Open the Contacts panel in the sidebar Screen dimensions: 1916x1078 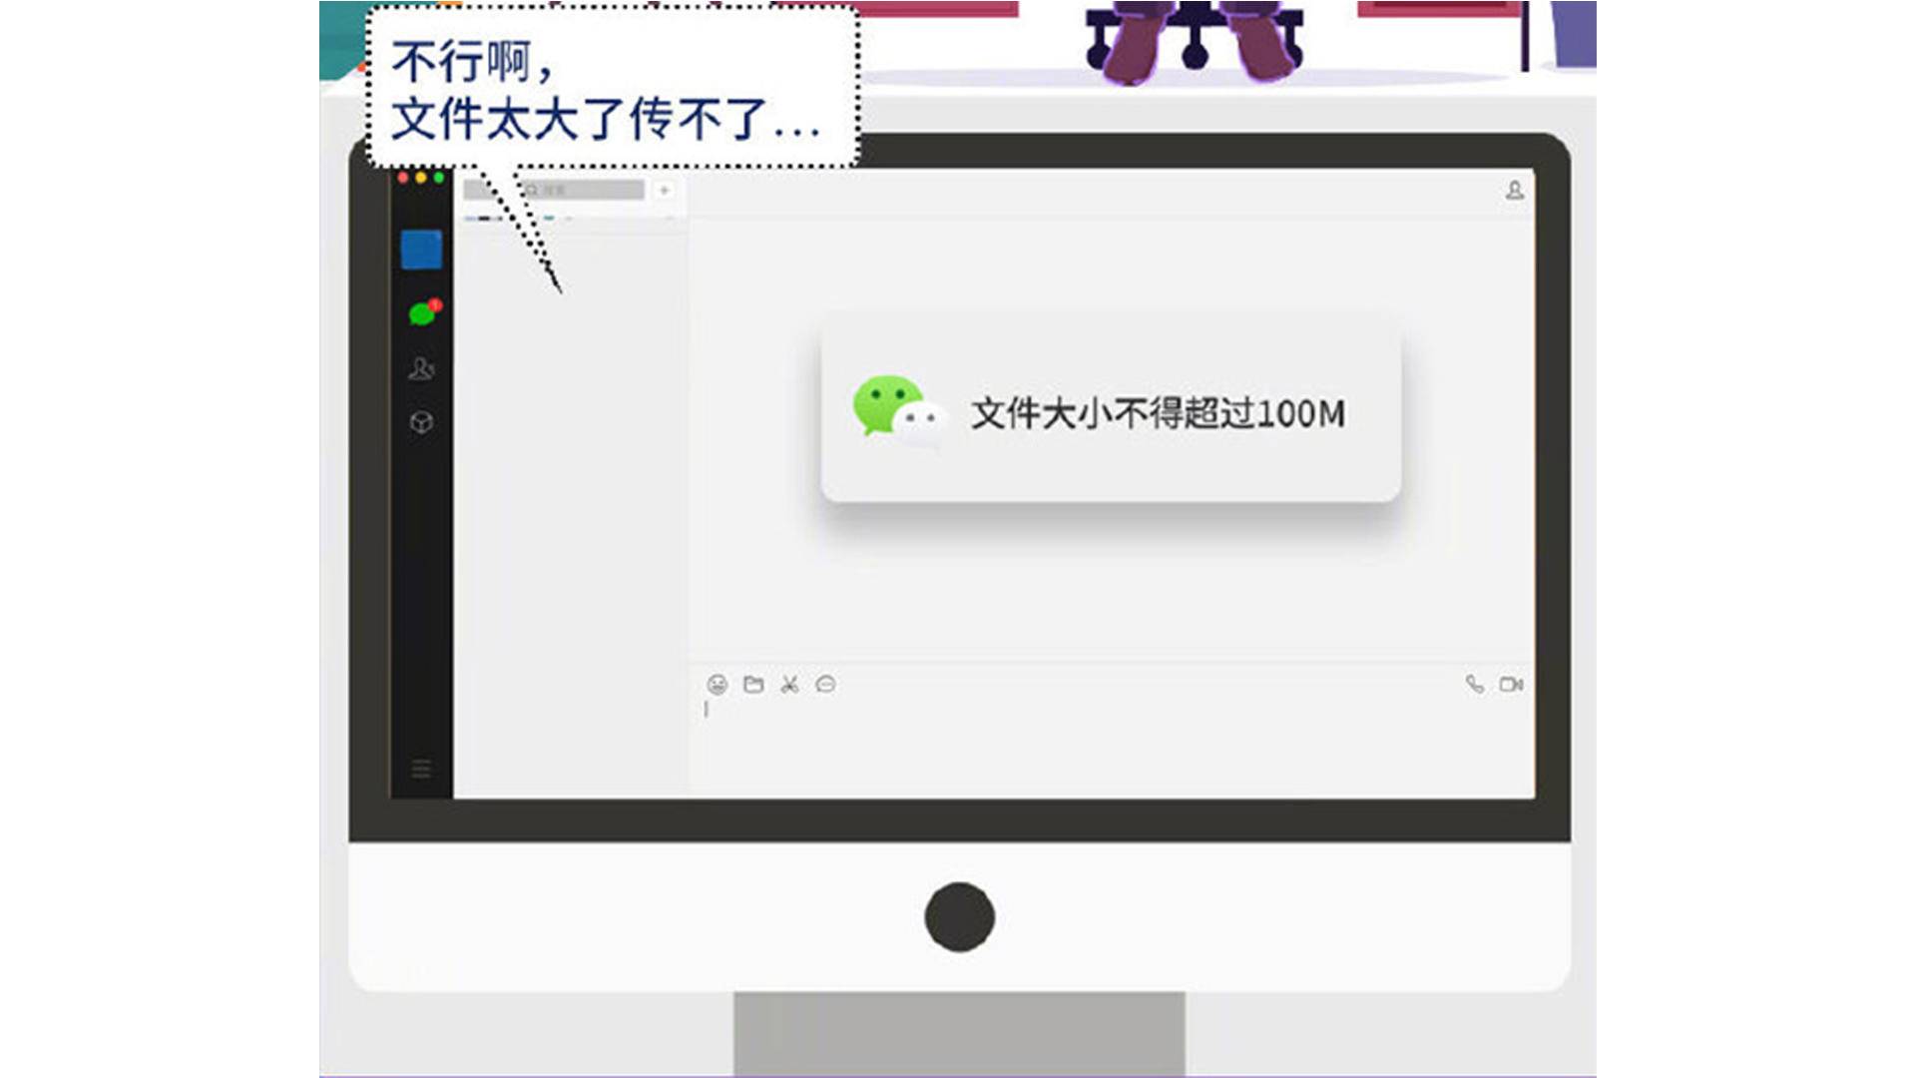421,369
